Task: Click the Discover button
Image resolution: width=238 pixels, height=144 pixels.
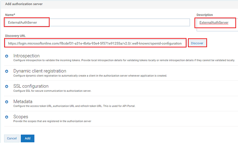Action: pyautogui.click(x=197, y=43)
